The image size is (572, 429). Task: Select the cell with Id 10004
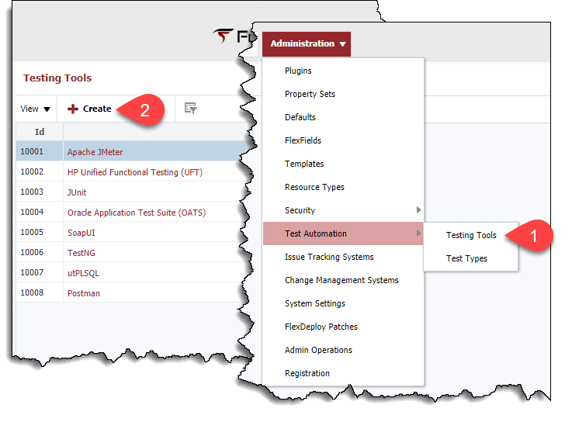[x=40, y=212]
